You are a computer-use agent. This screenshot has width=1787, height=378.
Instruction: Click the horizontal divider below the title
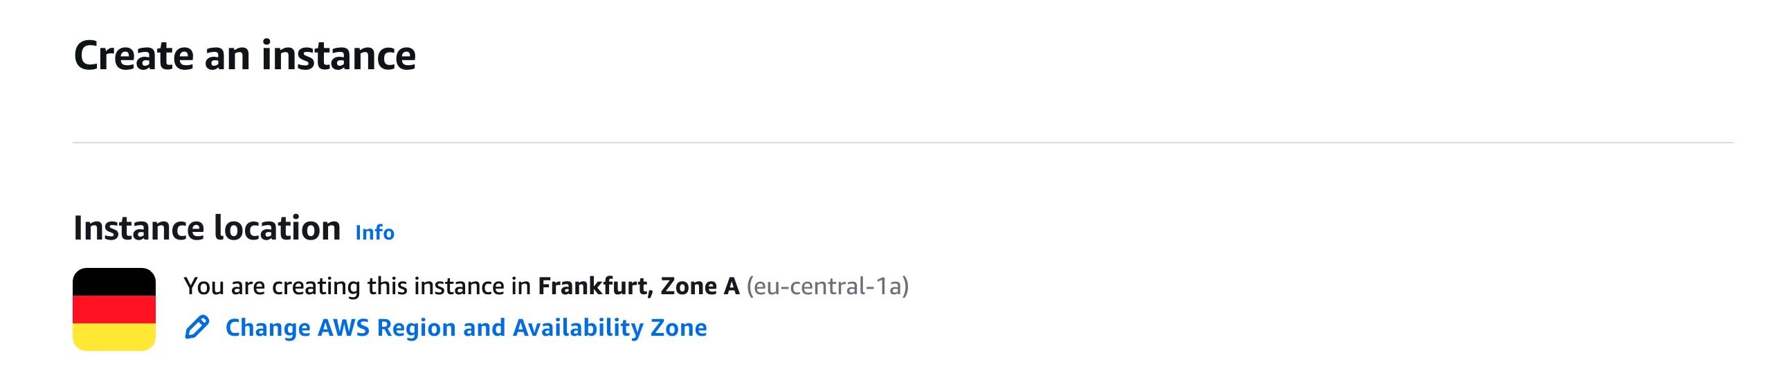pos(902,143)
